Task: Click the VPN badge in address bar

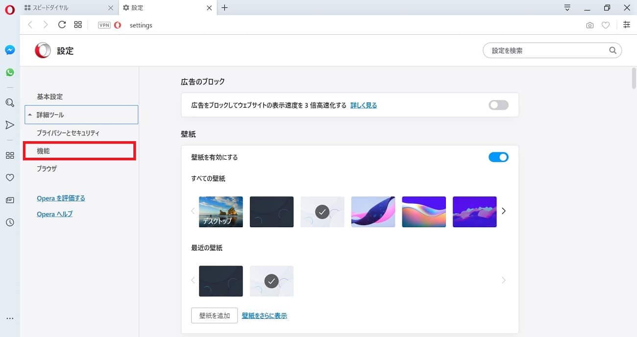Action: click(104, 25)
